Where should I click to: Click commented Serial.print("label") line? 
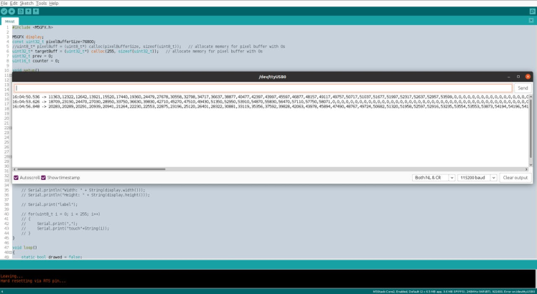coord(50,204)
